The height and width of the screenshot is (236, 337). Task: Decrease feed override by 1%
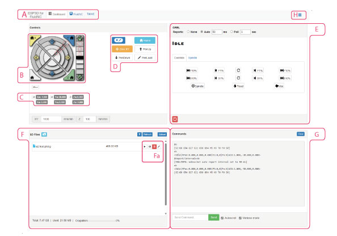click(219, 70)
